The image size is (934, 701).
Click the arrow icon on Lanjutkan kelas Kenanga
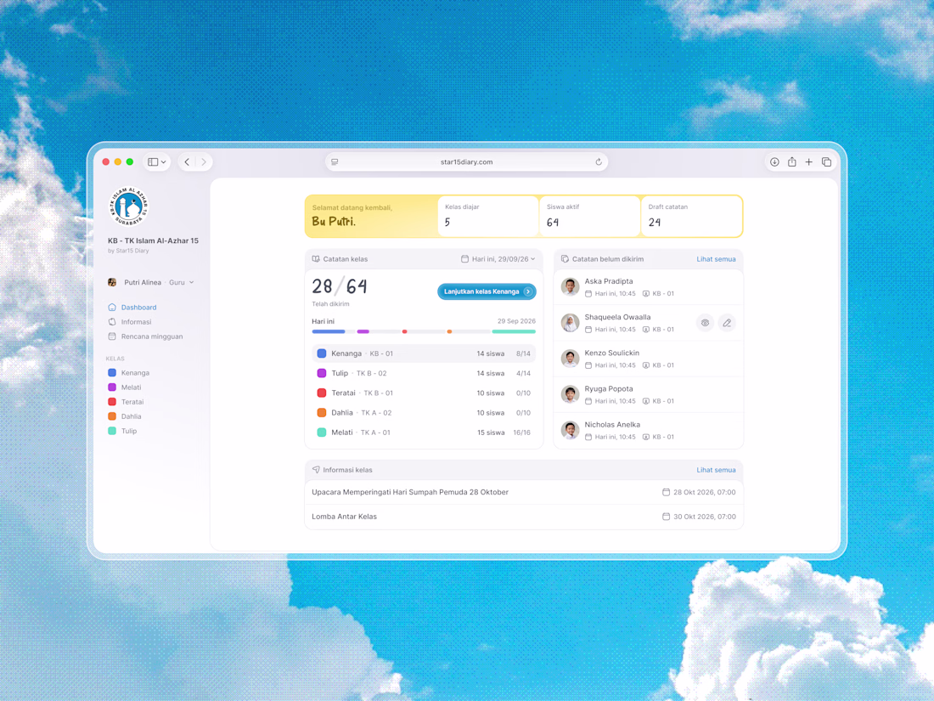tap(528, 291)
